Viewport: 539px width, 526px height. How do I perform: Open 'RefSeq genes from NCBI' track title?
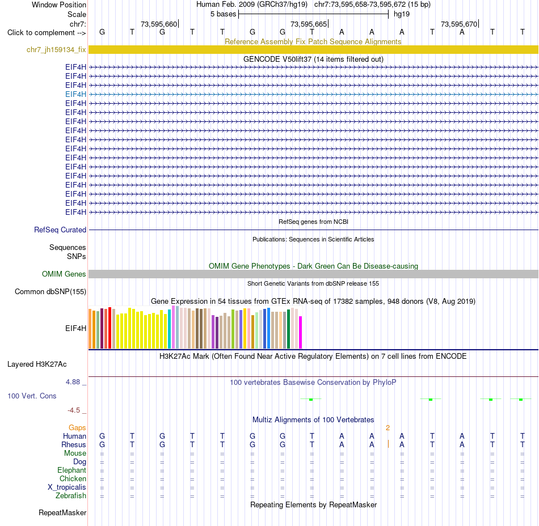[313, 222]
